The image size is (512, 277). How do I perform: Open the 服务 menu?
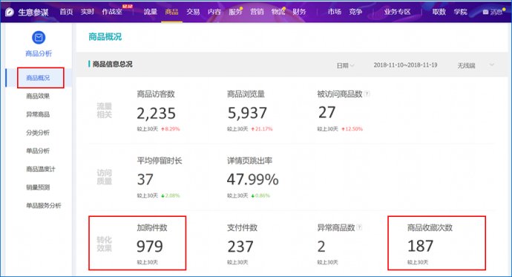pyautogui.click(x=235, y=12)
